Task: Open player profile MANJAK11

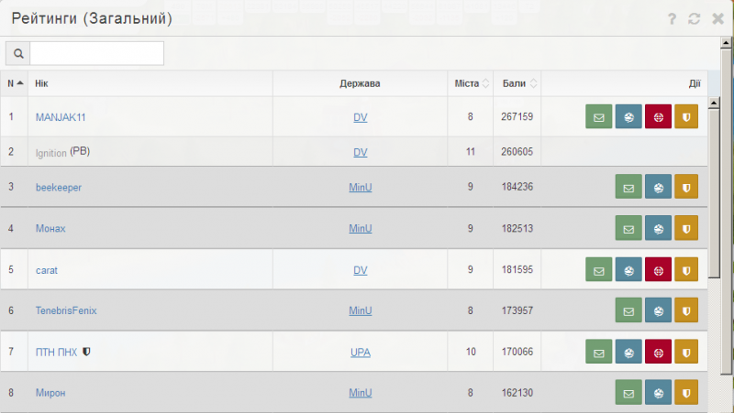Action: 60,117
